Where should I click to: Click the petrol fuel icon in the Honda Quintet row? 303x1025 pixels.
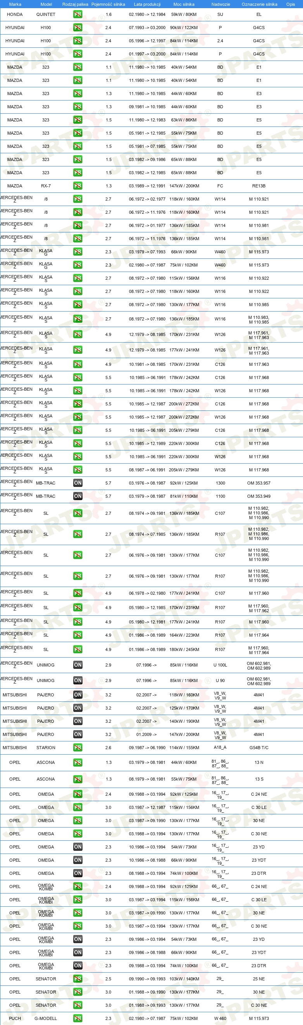77,14
